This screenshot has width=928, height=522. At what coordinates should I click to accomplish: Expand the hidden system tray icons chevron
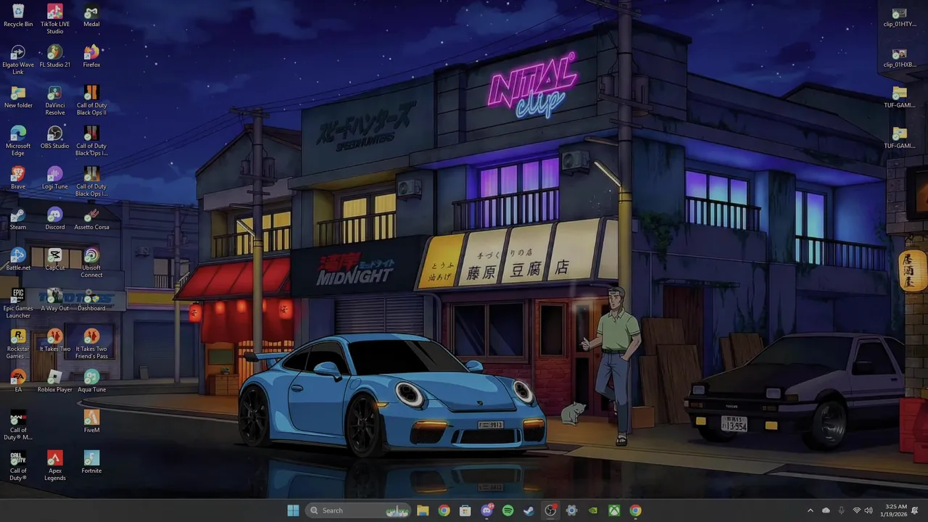pos(811,510)
